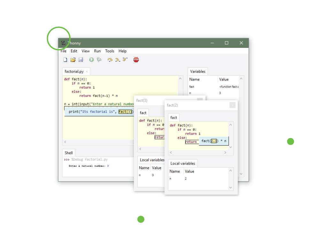
Task: Click the Step over debugger icon
Action: click(x=110, y=60)
